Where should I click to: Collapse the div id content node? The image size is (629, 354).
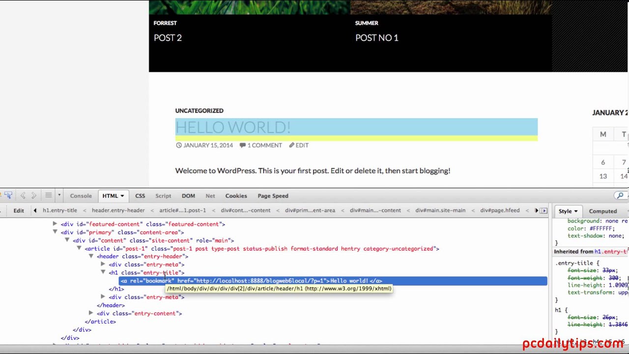(67, 240)
